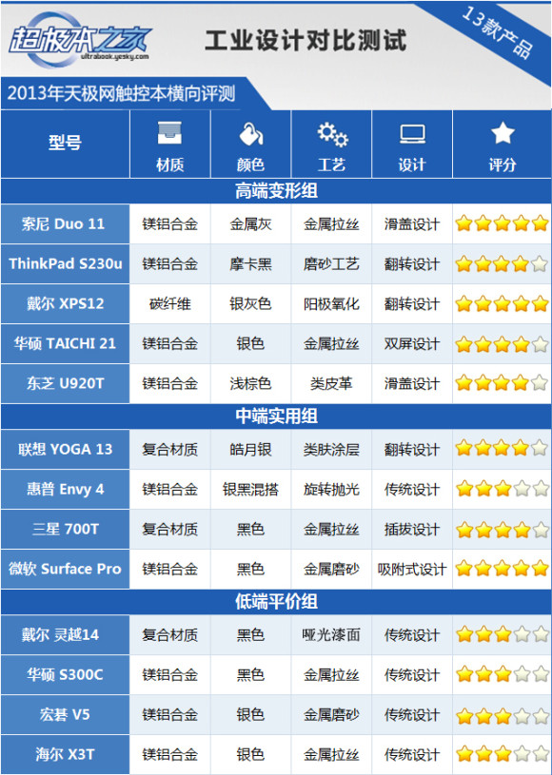Click the 设计 laptop icon
Image resolution: width=552 pixels, height=775 pixels.
point(412,134)
